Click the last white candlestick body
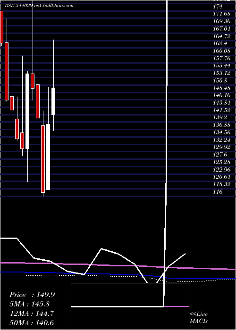Screen dimensions: 236x330 point(53,101)
